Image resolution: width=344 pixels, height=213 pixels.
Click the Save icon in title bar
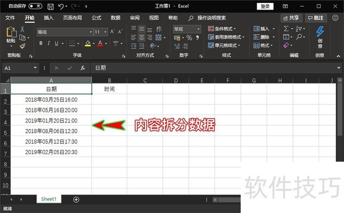[x=51, y=7]
